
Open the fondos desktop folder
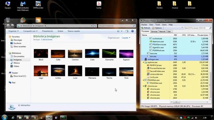159,5
